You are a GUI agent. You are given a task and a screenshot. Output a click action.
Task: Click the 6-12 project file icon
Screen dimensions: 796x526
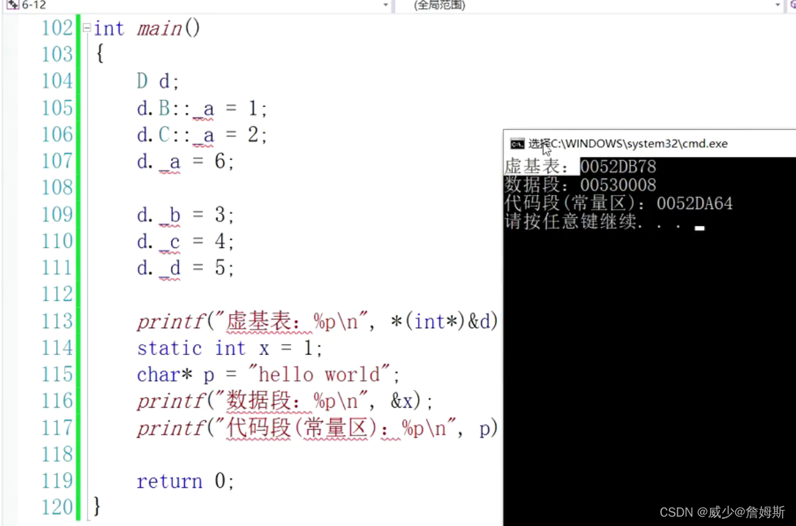[x=13, y=5]
